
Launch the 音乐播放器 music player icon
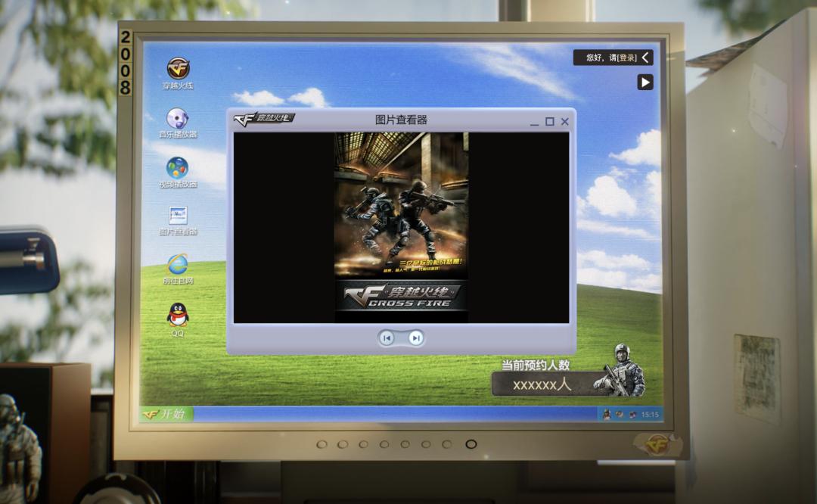(178, 123)
